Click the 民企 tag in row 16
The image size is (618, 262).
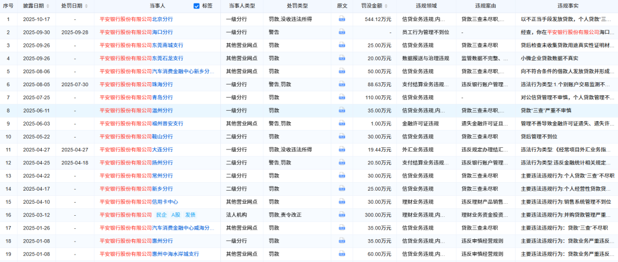[x=161, y=215]
